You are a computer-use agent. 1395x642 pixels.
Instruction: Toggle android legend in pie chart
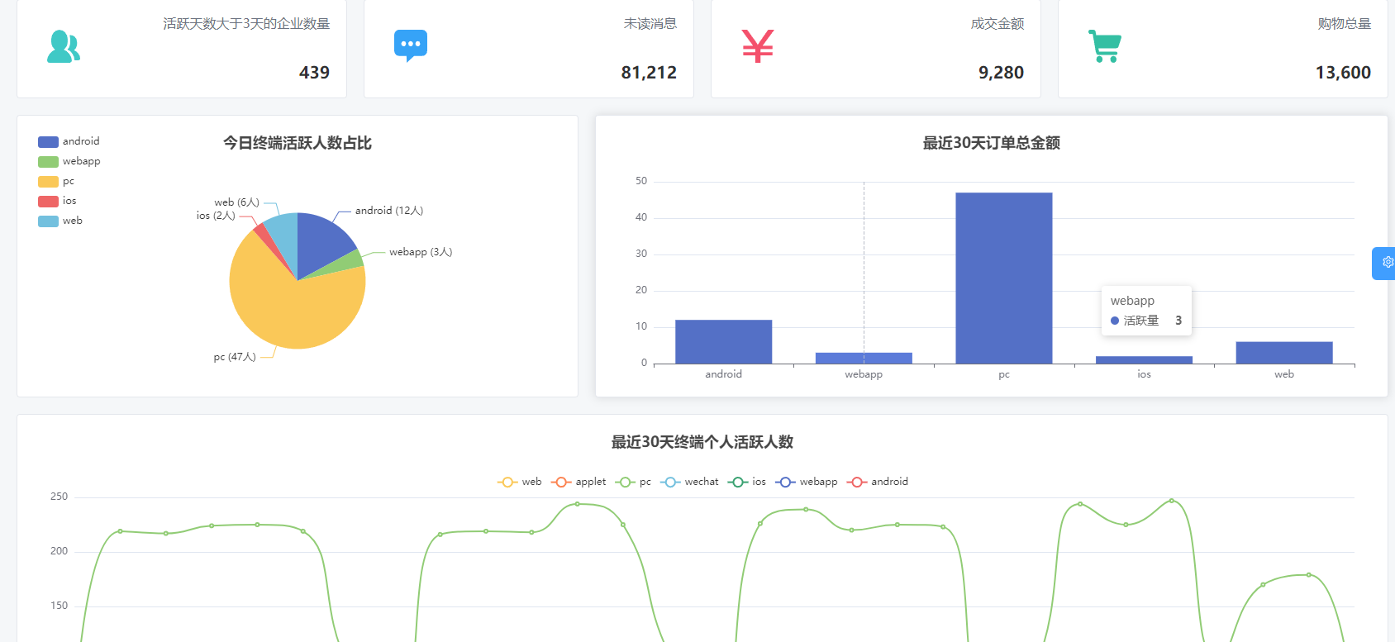tap(69, 141)
